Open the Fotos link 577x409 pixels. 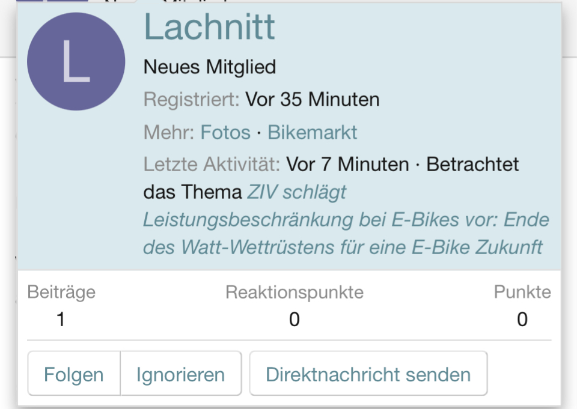pyautogui.click(x=225, y=132)
